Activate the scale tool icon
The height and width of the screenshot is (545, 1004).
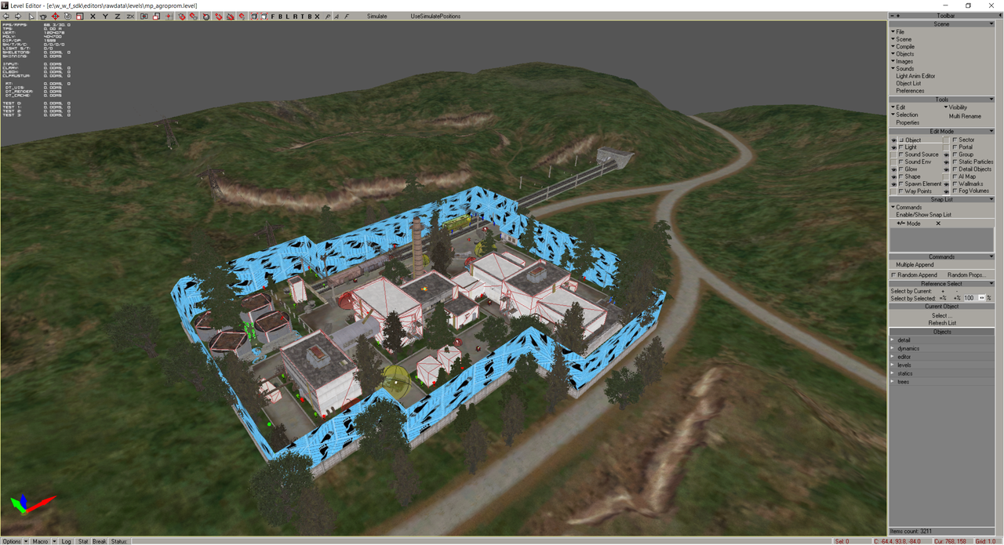point(80,16)
